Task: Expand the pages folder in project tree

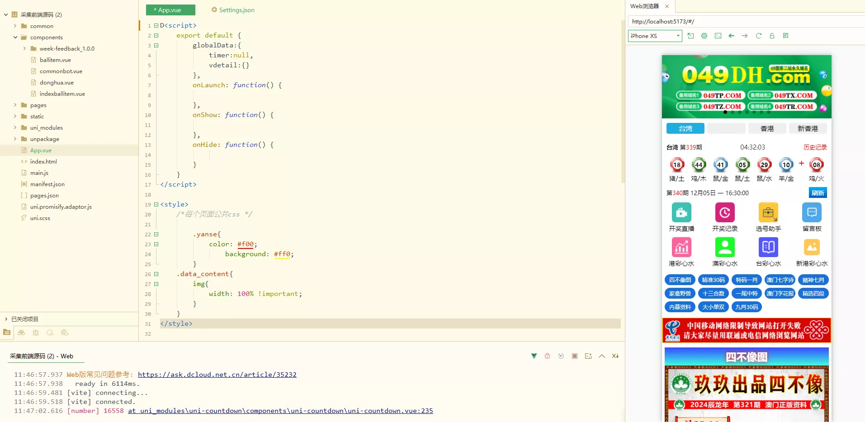Action: tap(15, 105)
